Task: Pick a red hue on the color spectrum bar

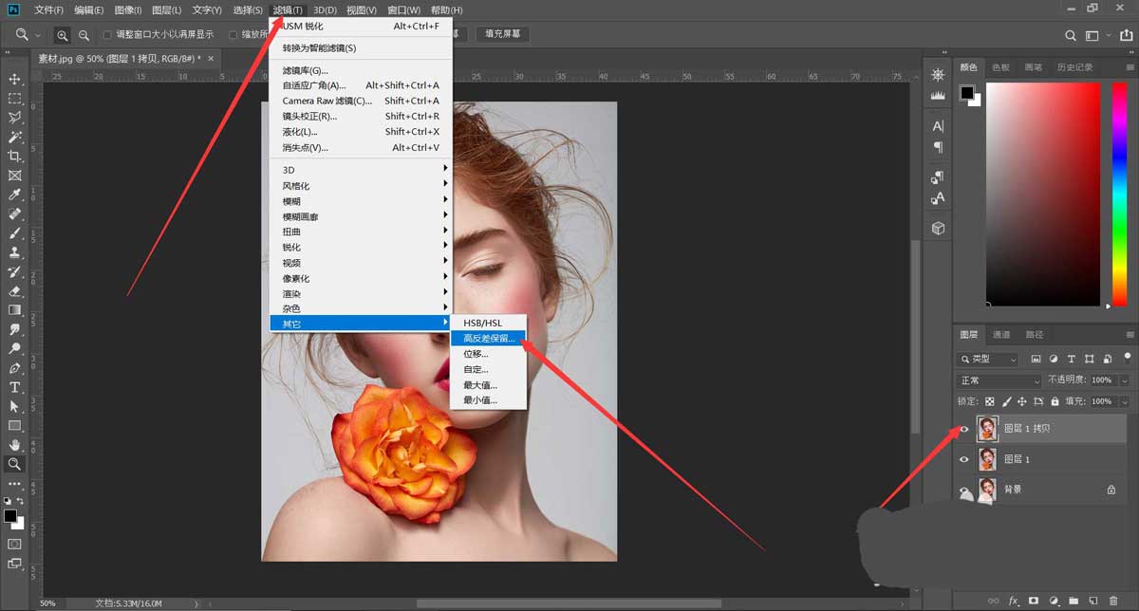Action: (x=1120, y=85)
